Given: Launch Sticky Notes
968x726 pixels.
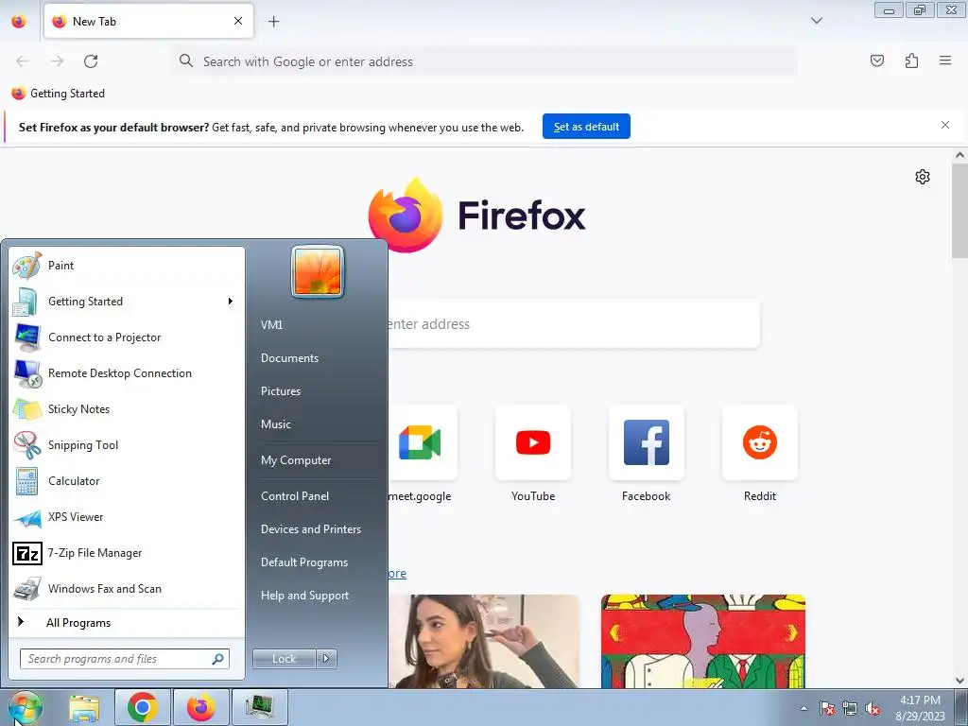Looking at the screenshot, I should (x=126, y=408).
